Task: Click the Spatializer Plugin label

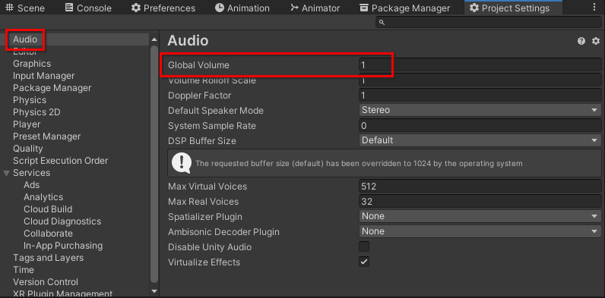Action: 205,217
